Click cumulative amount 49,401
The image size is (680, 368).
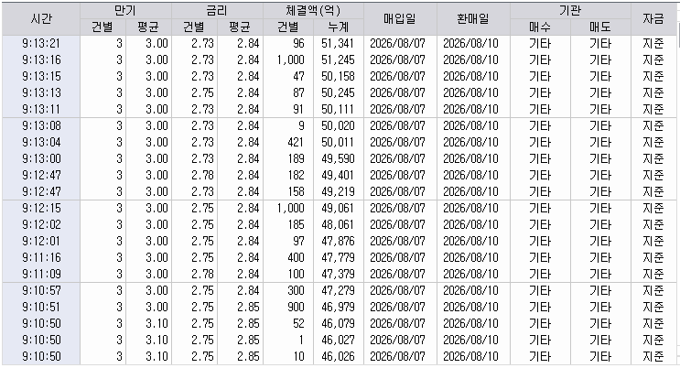tap(338, 176)
